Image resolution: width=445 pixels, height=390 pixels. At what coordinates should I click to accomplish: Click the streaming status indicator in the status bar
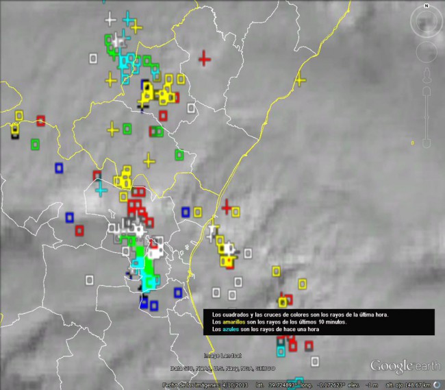(437, 385)
